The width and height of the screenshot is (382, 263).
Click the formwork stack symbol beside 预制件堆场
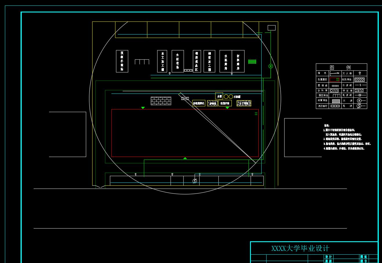click(142, 62)
